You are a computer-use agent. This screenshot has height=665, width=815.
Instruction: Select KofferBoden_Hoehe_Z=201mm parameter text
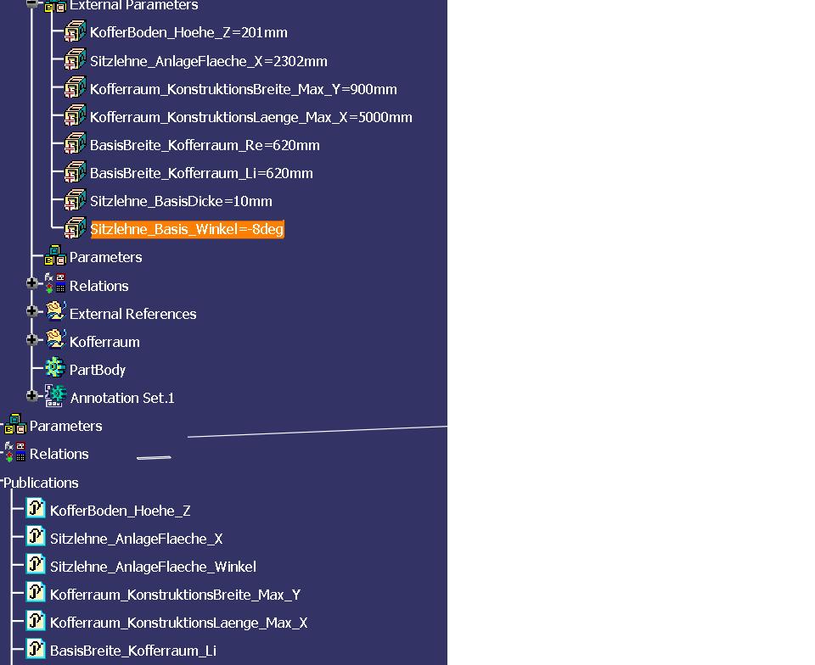pyautogui.click(x=188, y=33)
